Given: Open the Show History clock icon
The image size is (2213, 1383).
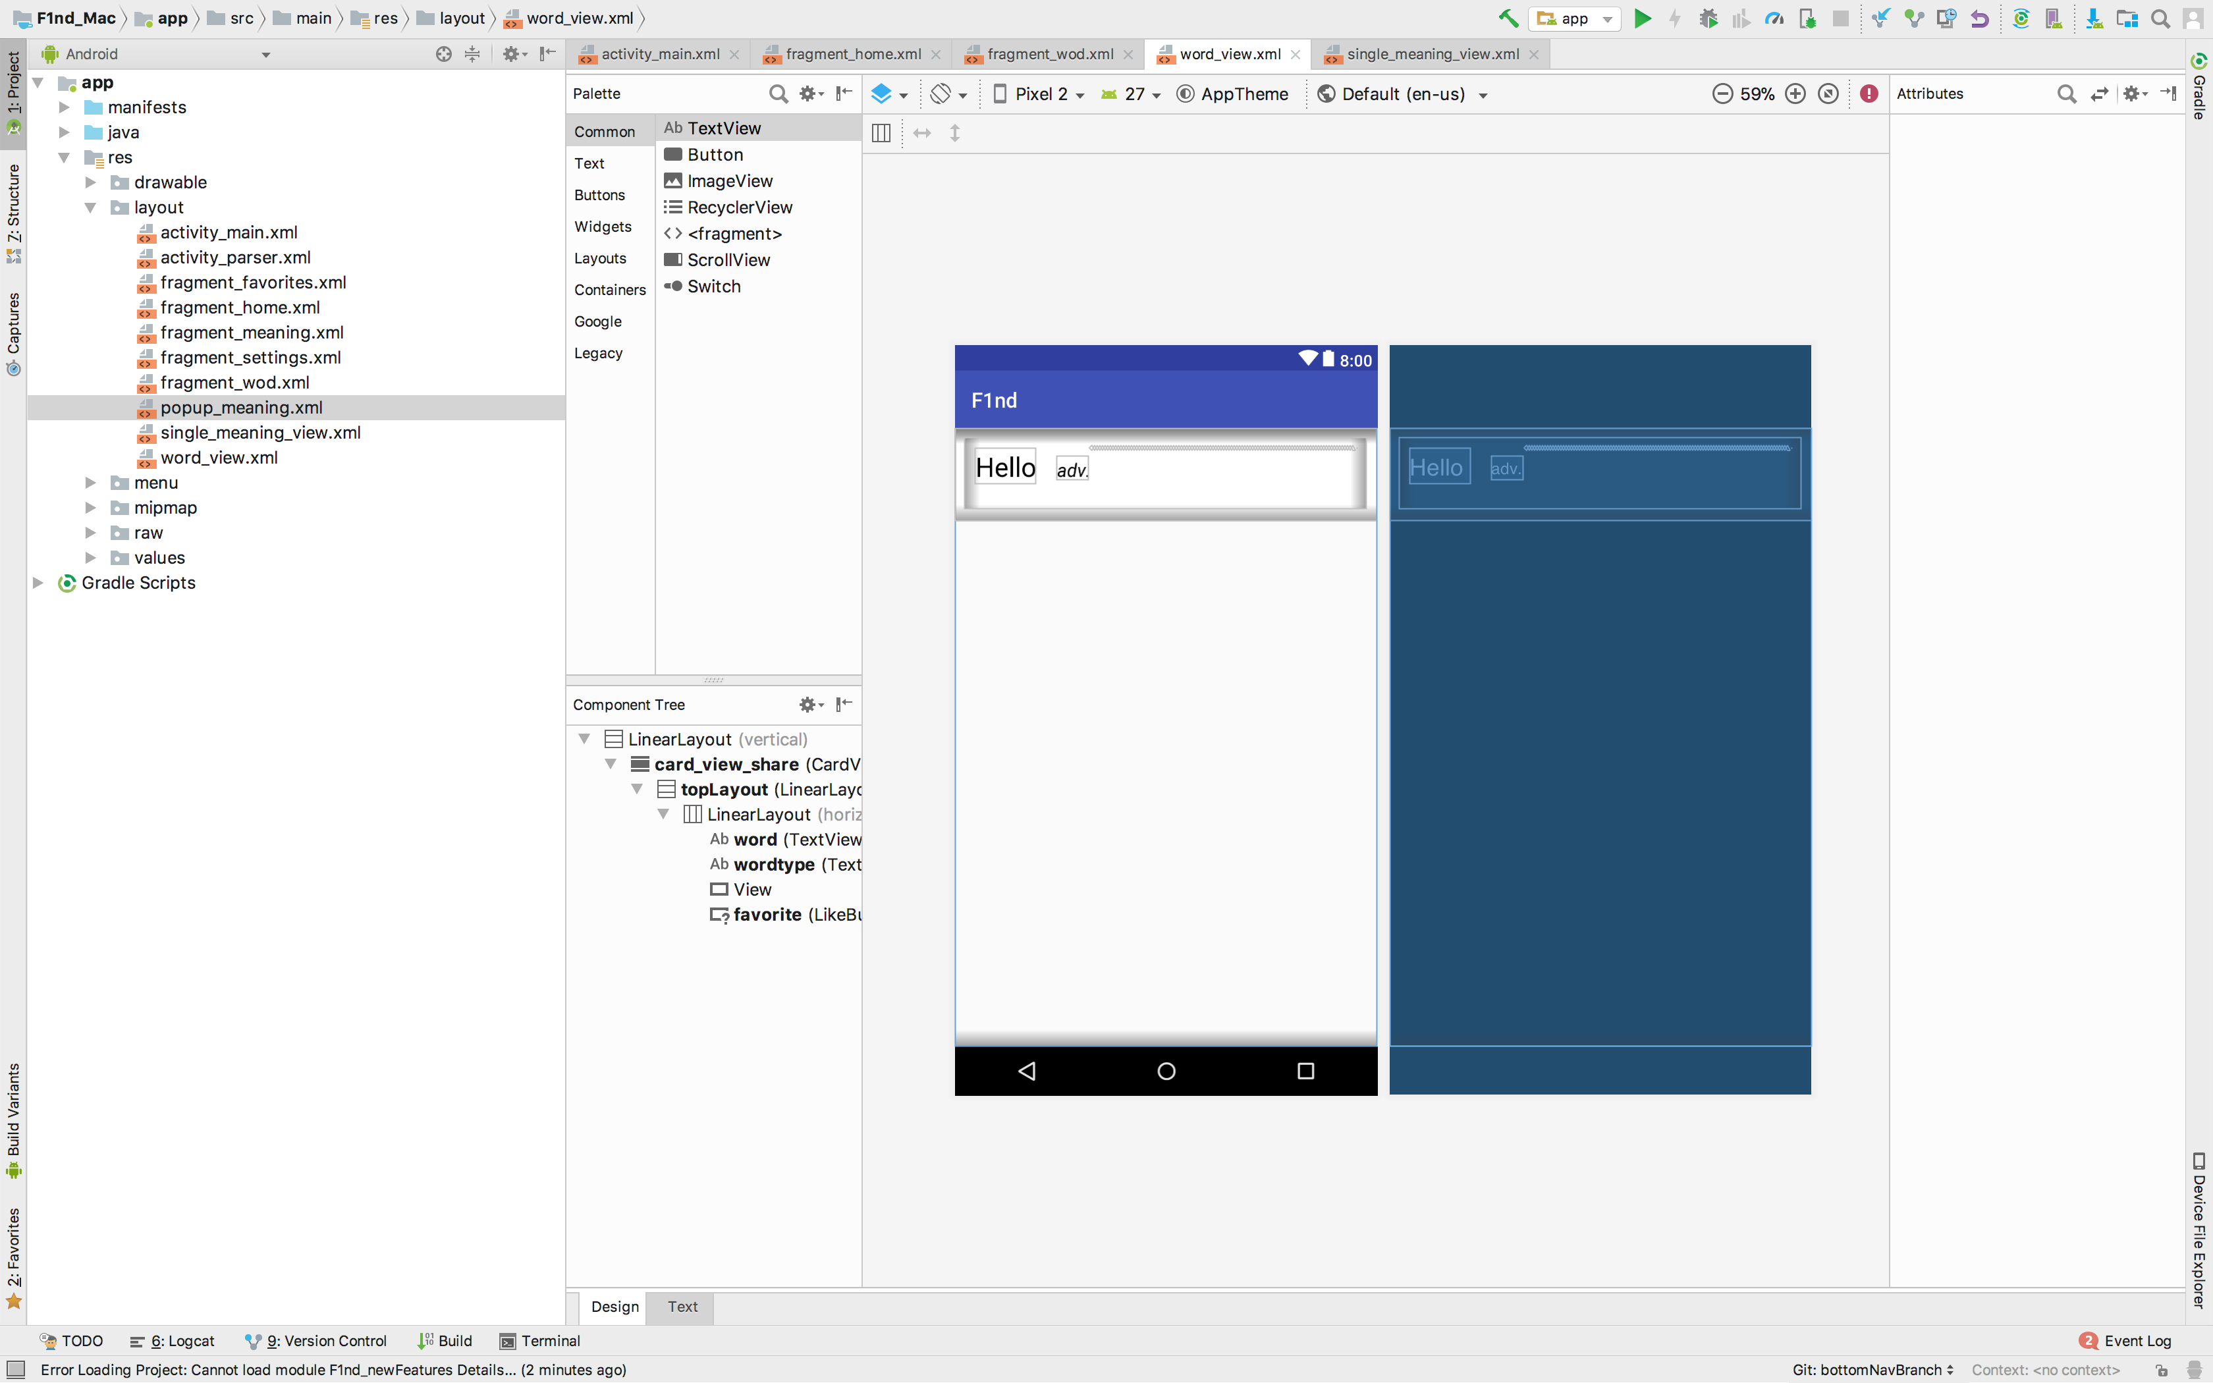Looking at the screenshot, I should (x=1946, y=18).
